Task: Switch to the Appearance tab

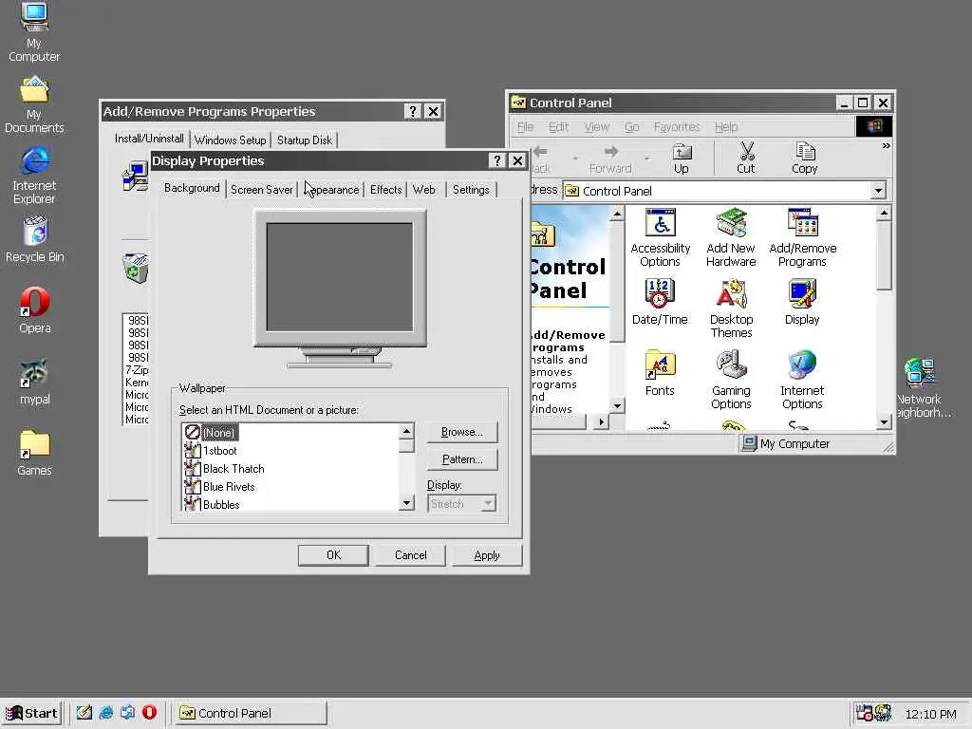Action: (x=333, y=190)
